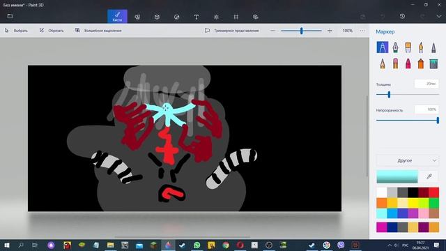Open the 3D library tab
This screenshot has width=446, height=251.
pos(256,17)
